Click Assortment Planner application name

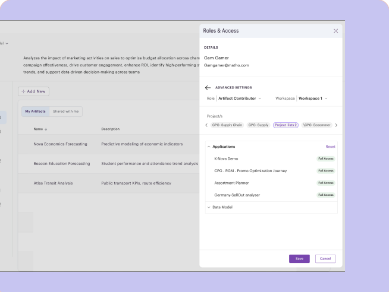click(x=231, y=183)
